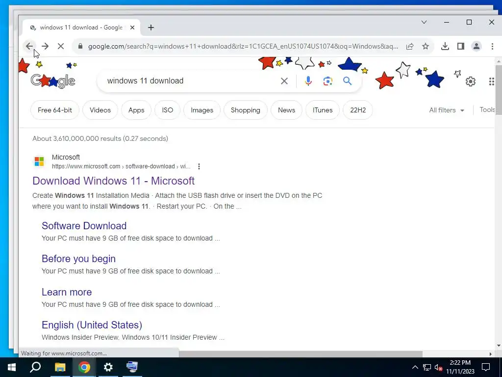Start voice search with the microphone icon
Image resolution: width=502 pixels, height=377 pixels.
click(x=308, y=81)
